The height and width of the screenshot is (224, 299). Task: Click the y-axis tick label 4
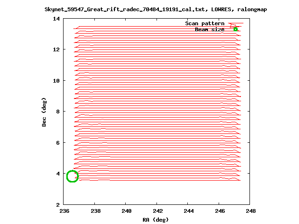point(58,174)
